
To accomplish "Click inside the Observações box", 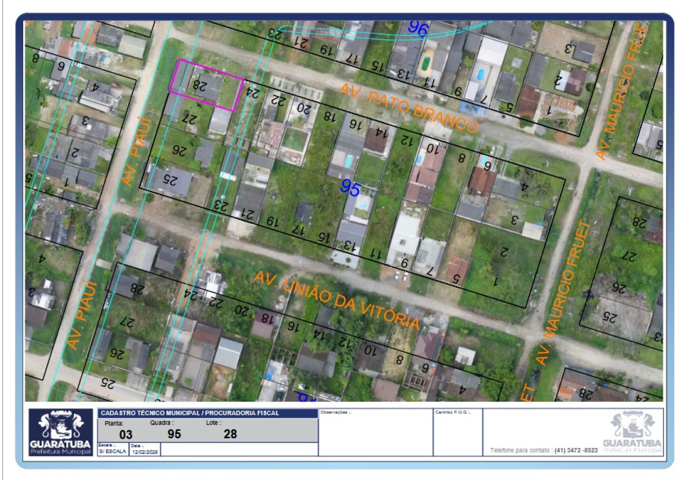I will tap(376, 433).
